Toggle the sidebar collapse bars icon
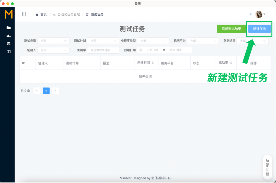Viewport: 276px width, 183px height. point(24,14)
